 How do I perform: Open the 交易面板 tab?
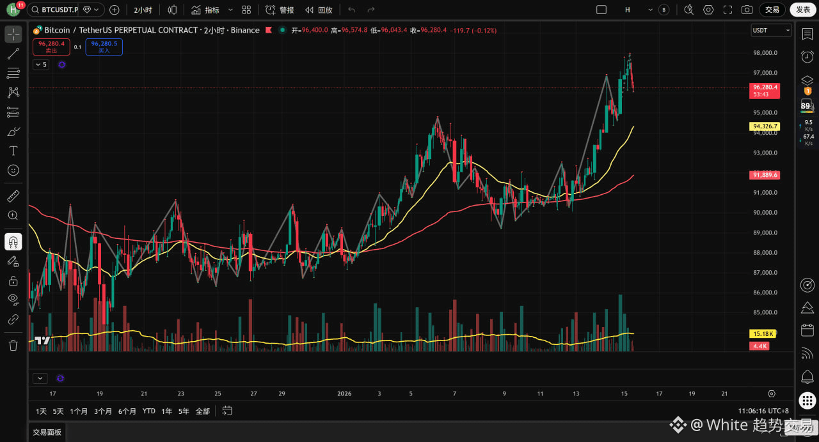coord(47,432)
